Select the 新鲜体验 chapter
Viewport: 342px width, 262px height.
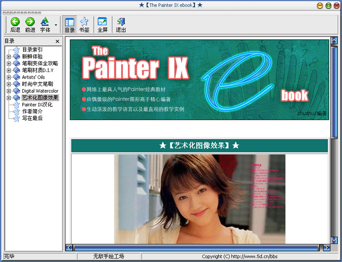[x=32, y=57]
